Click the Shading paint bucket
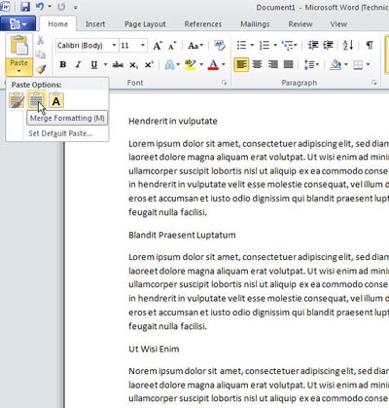The image size is (389, 408). tap(336, 64)
